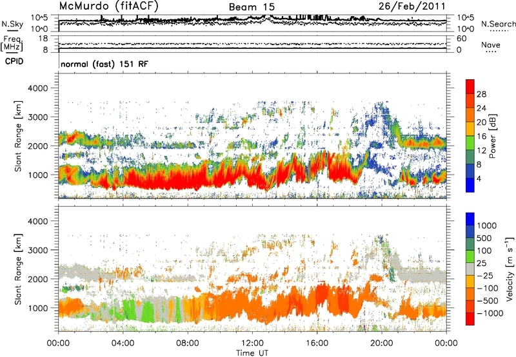The height and width of the screenshot is (357, 516).
Task: Click the 3000 km tick of power panel
Action: 37,117
